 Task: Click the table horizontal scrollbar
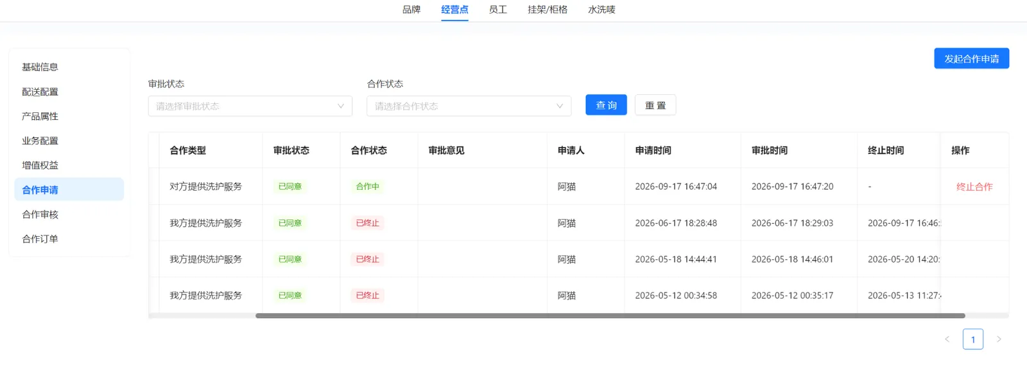coord(610,316)
